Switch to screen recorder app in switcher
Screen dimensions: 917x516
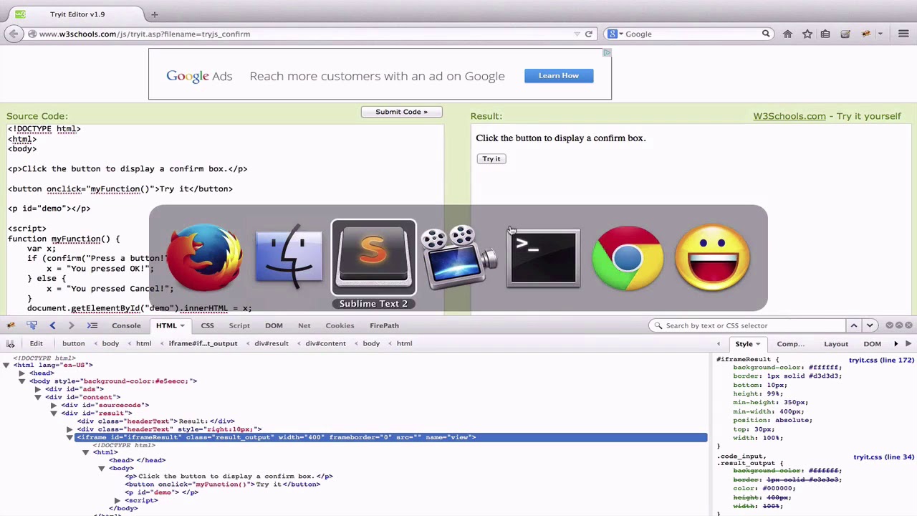pyautogui.click(x=458, y=257)
